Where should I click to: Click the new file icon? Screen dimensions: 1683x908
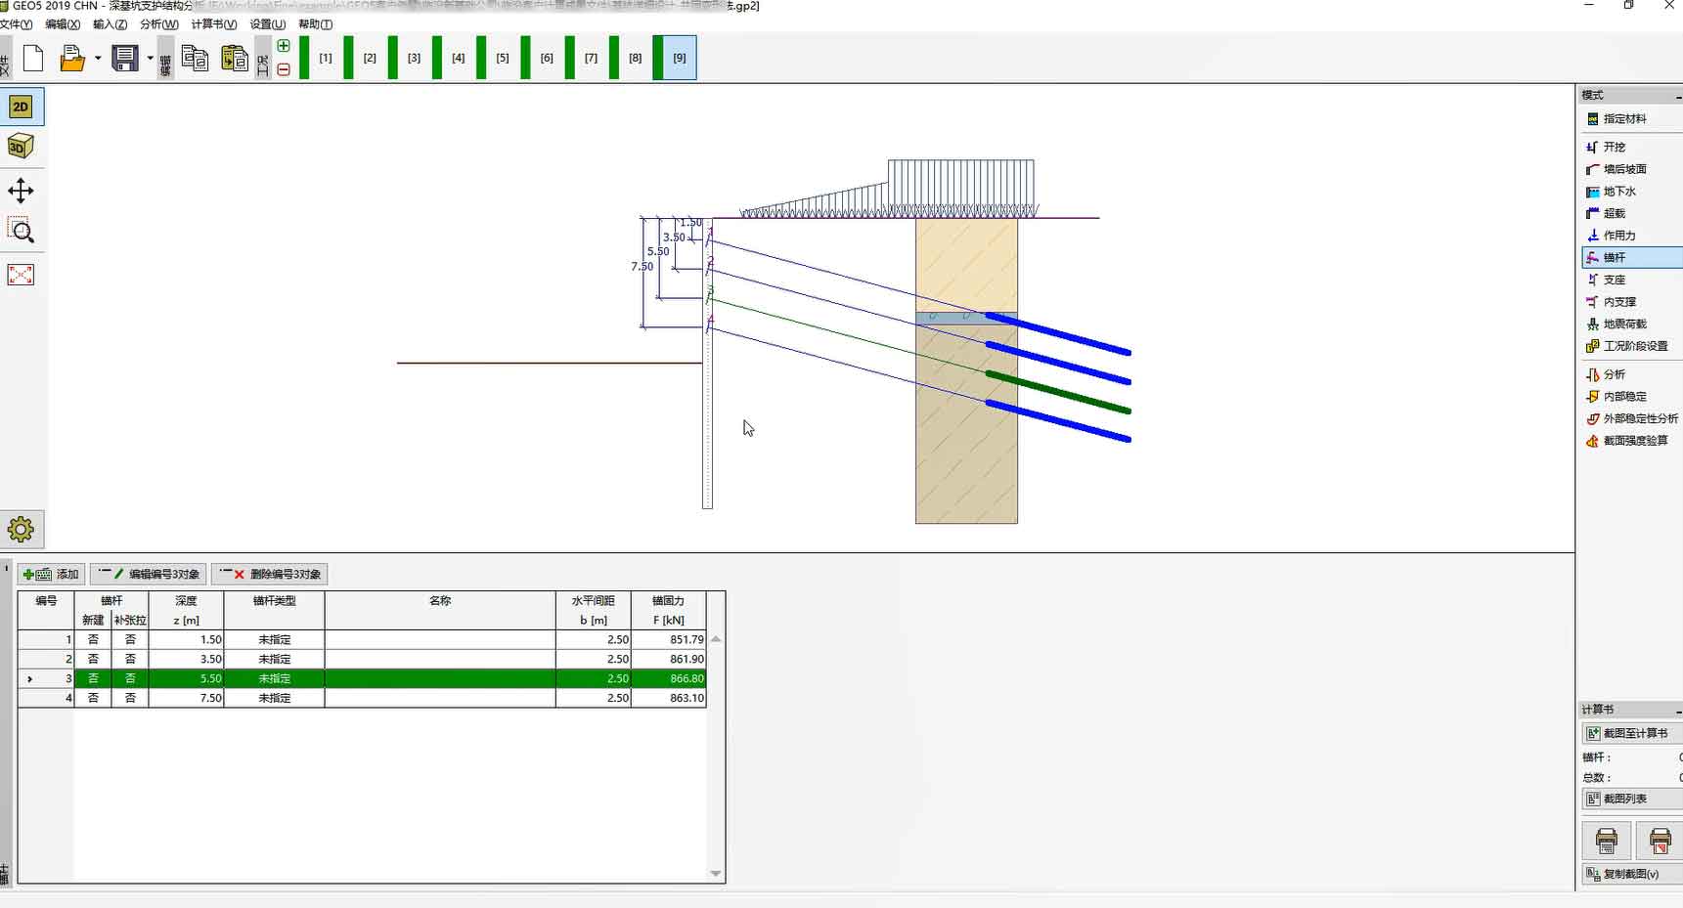coord(33,59)
